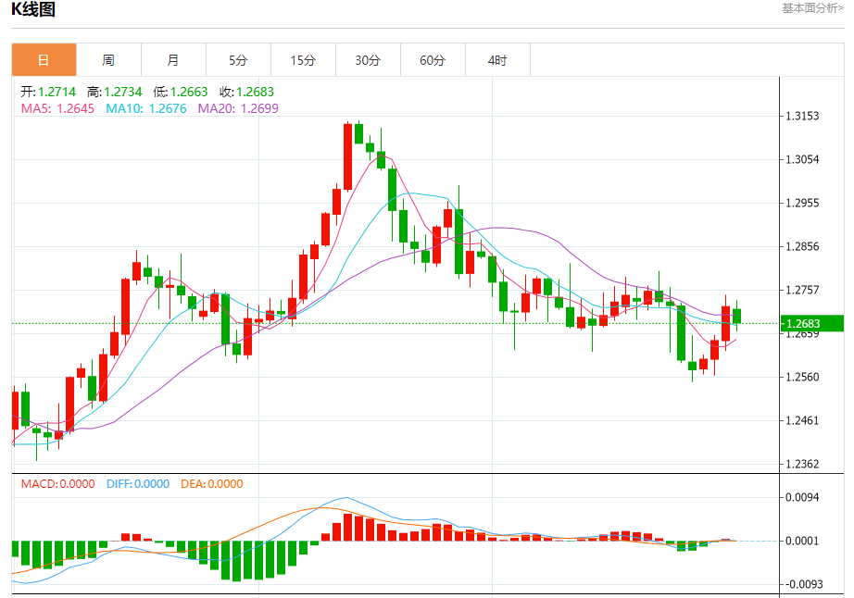
Task: Select the 日 daily chart tab
Action: (44, 60)
